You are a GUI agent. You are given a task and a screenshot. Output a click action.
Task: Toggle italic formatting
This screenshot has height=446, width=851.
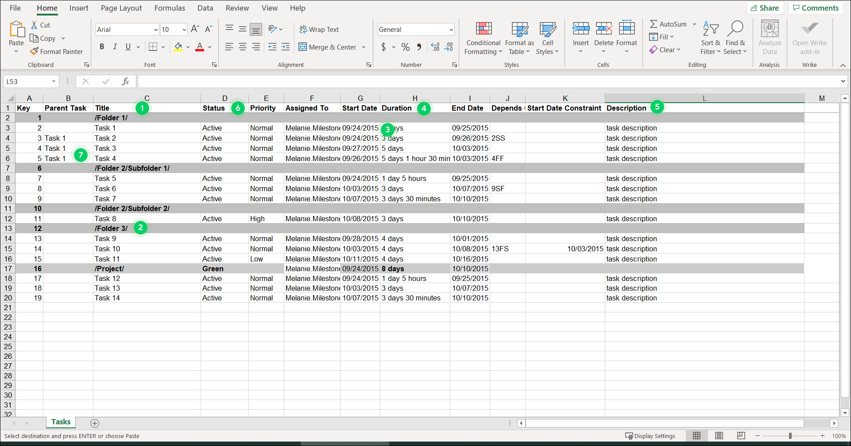tap(115, 46)
